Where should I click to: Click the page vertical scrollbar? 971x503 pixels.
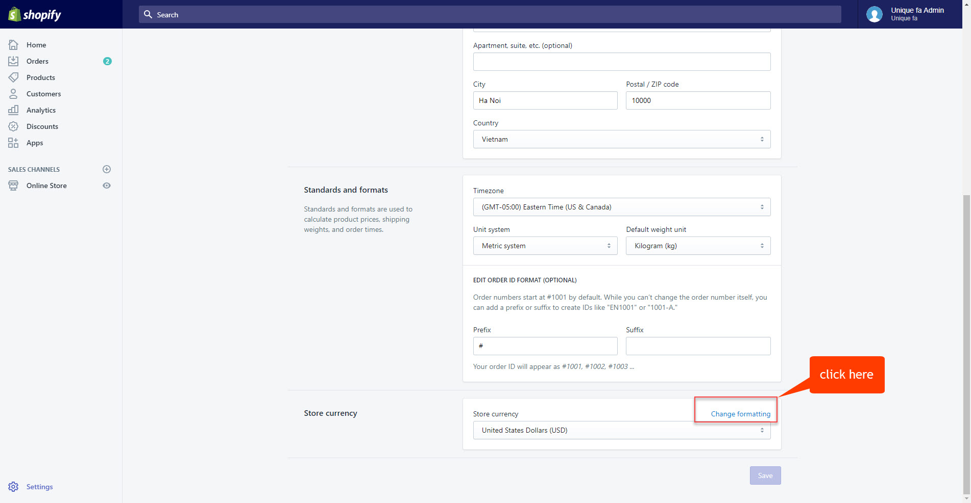pos(966,344)
